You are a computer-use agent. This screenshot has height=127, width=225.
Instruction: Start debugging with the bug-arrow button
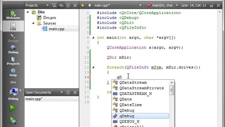[13, 120]
